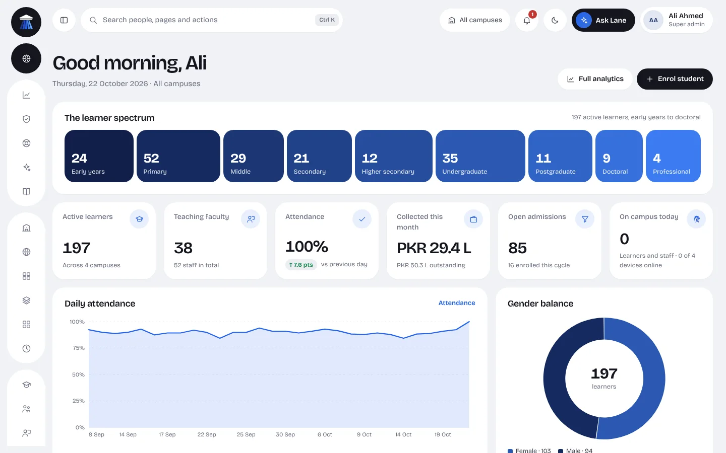Switch to dark mode with the moon toggle
The image size is (726, 453).
[x=555, y=20]
